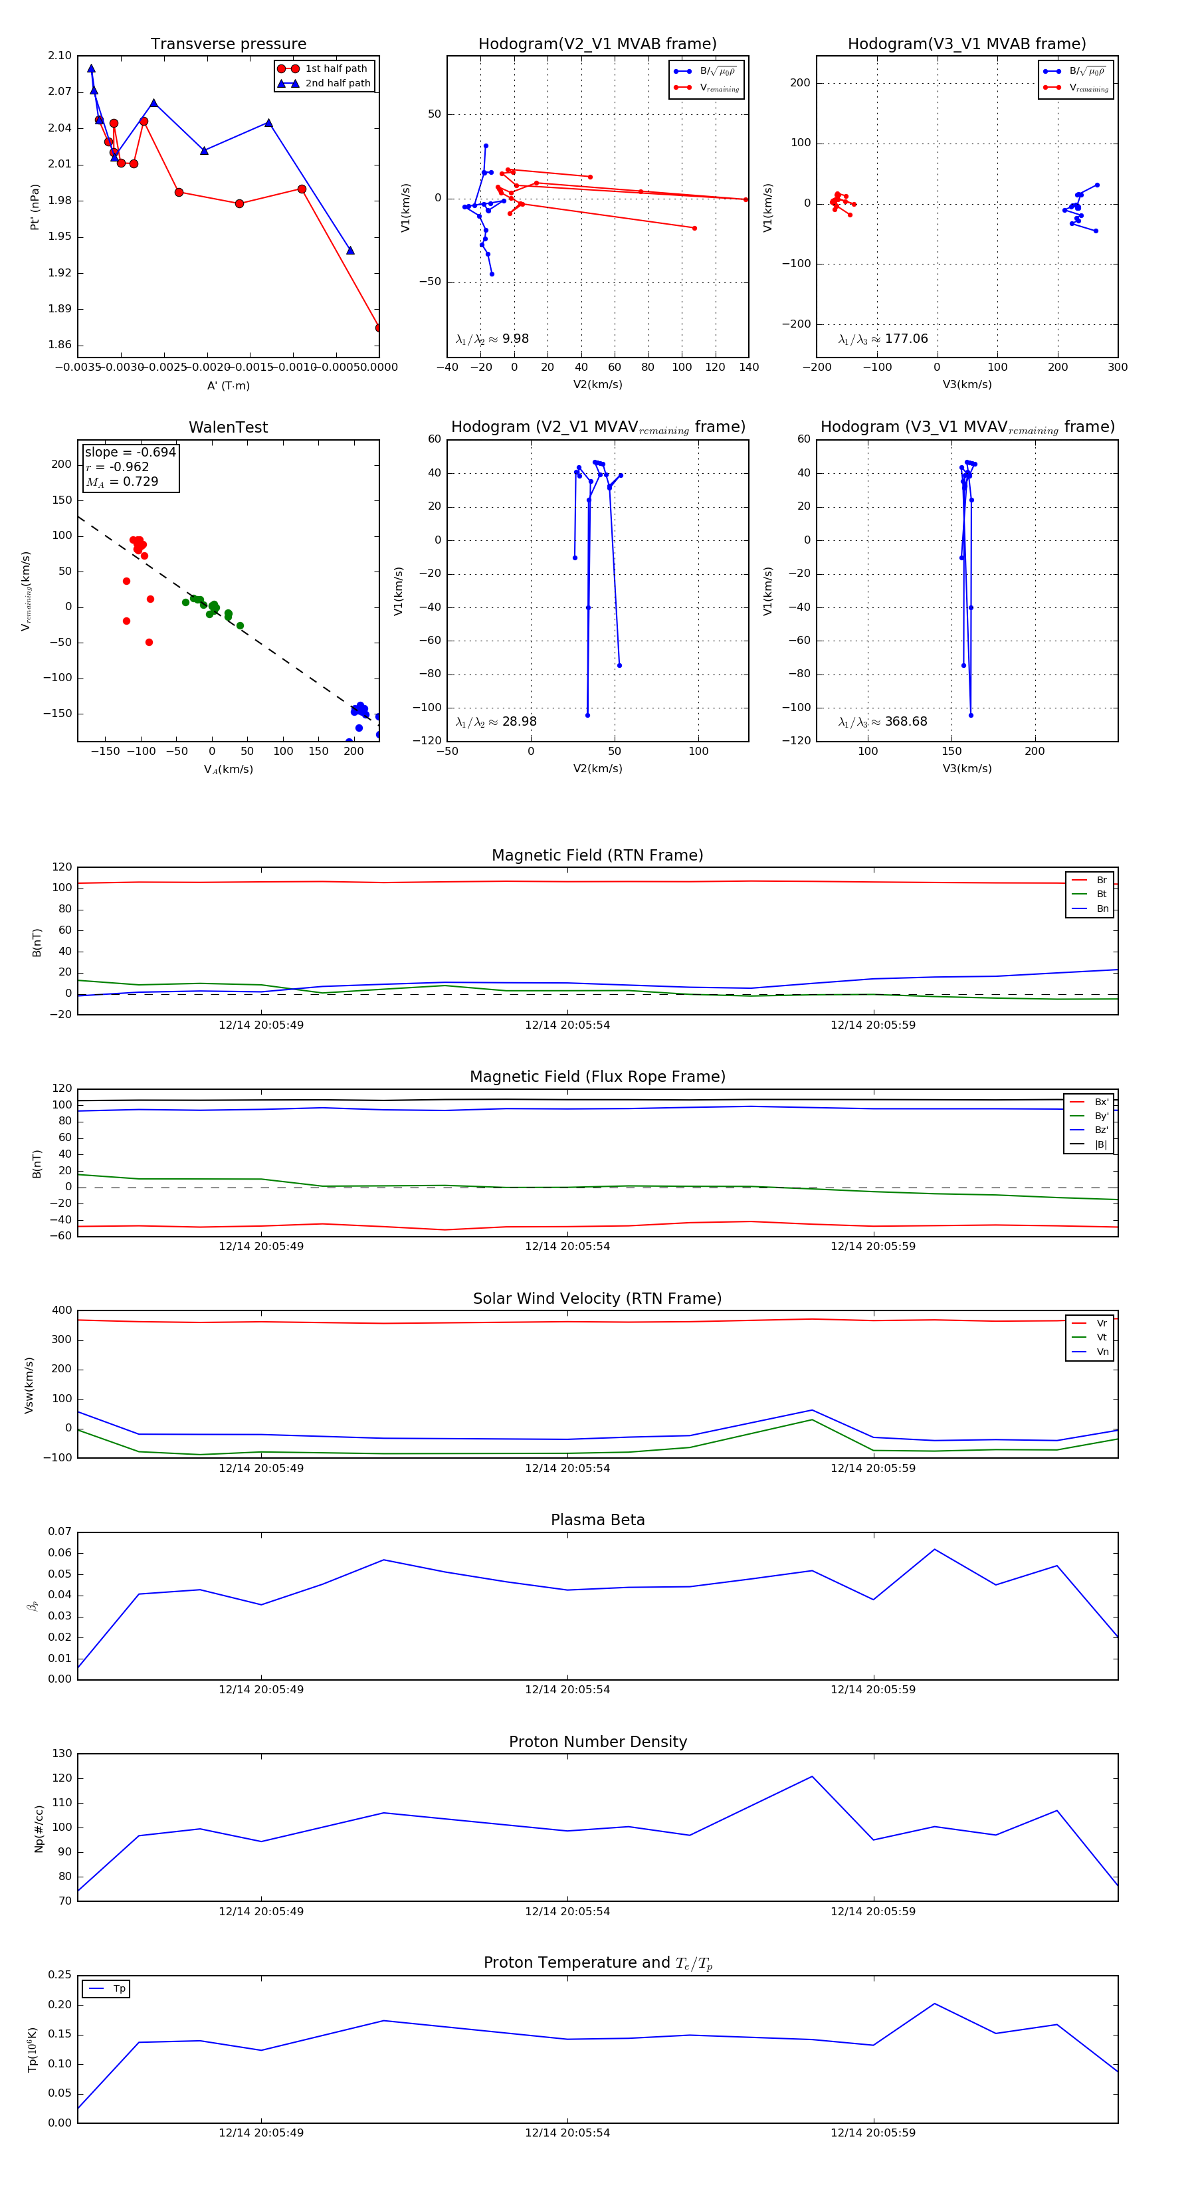
Task: Click the 'Solar Wind Velocity (RTN Frame)' title
Action: [x=597, y=1299]
